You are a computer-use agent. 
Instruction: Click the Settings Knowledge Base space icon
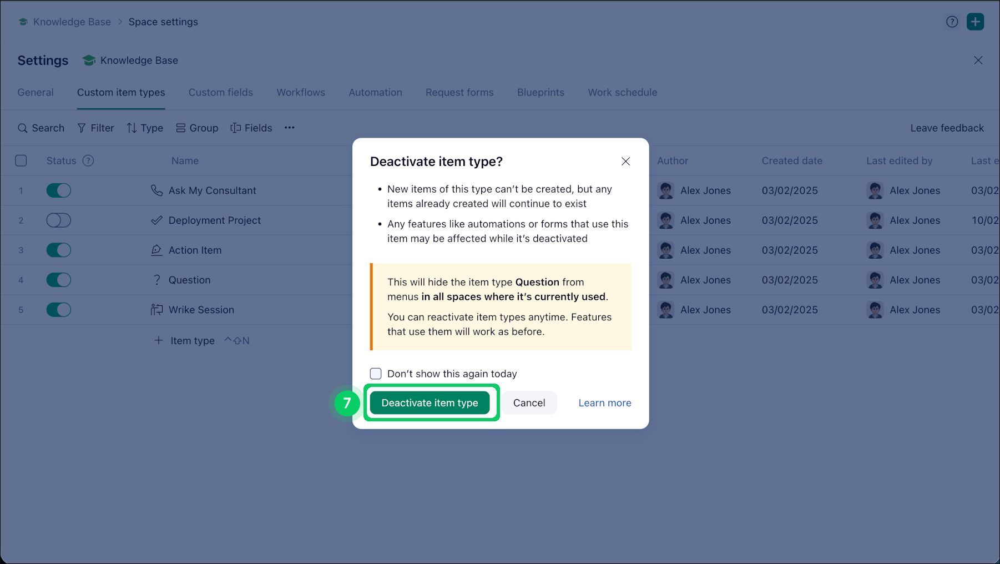click(x=89, y=61)
